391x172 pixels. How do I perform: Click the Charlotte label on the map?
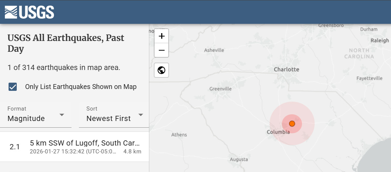click(286, 69)
